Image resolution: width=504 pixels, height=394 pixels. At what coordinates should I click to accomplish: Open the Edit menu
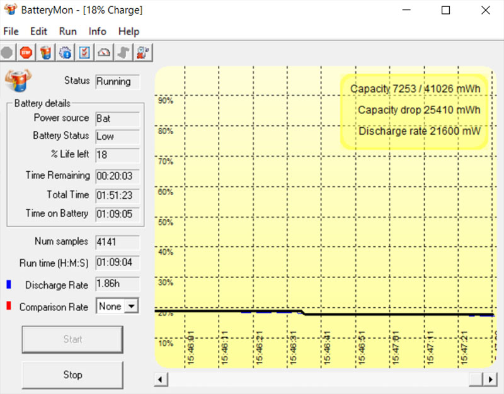tap(38, 31)
